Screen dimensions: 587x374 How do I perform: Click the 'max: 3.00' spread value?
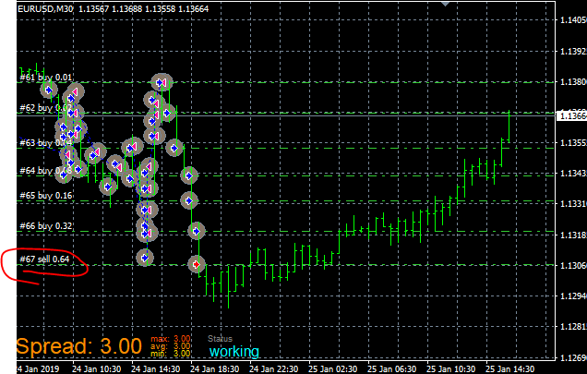coord(171,339)
